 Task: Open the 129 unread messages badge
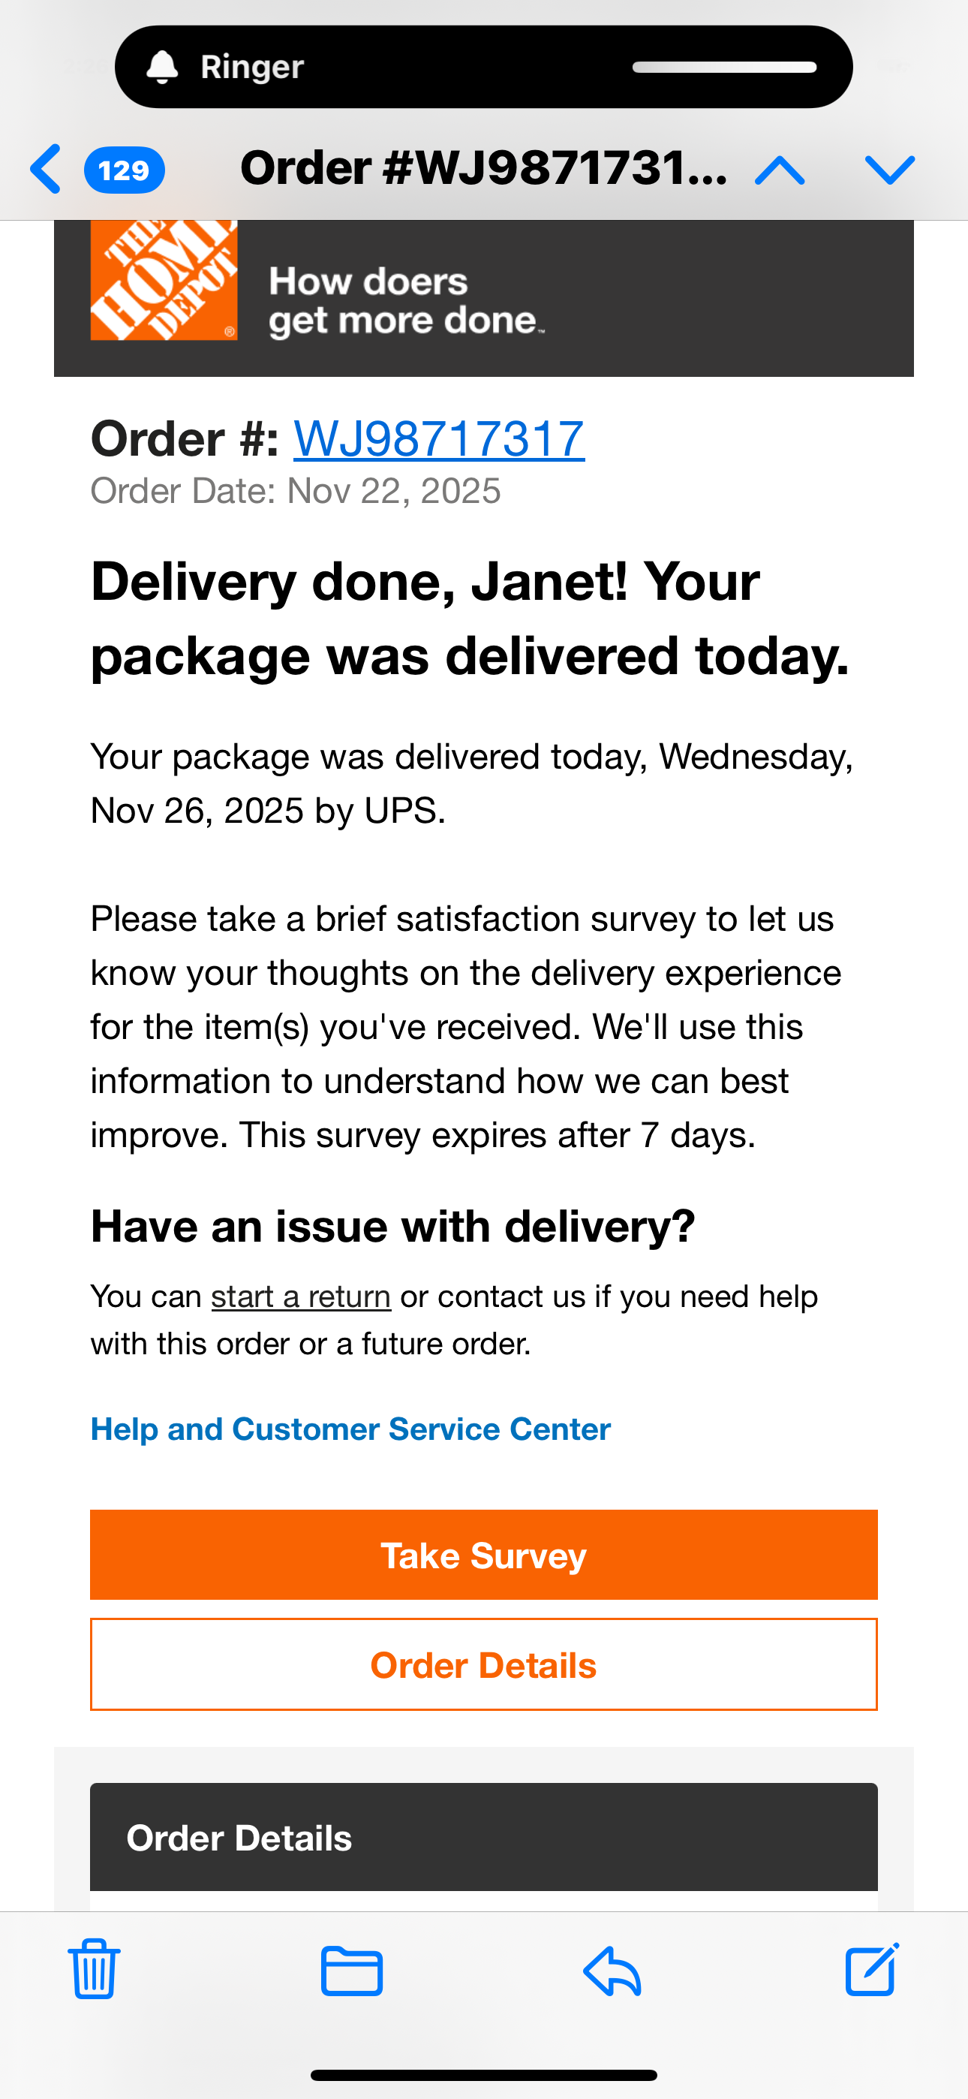coord(124,170)
